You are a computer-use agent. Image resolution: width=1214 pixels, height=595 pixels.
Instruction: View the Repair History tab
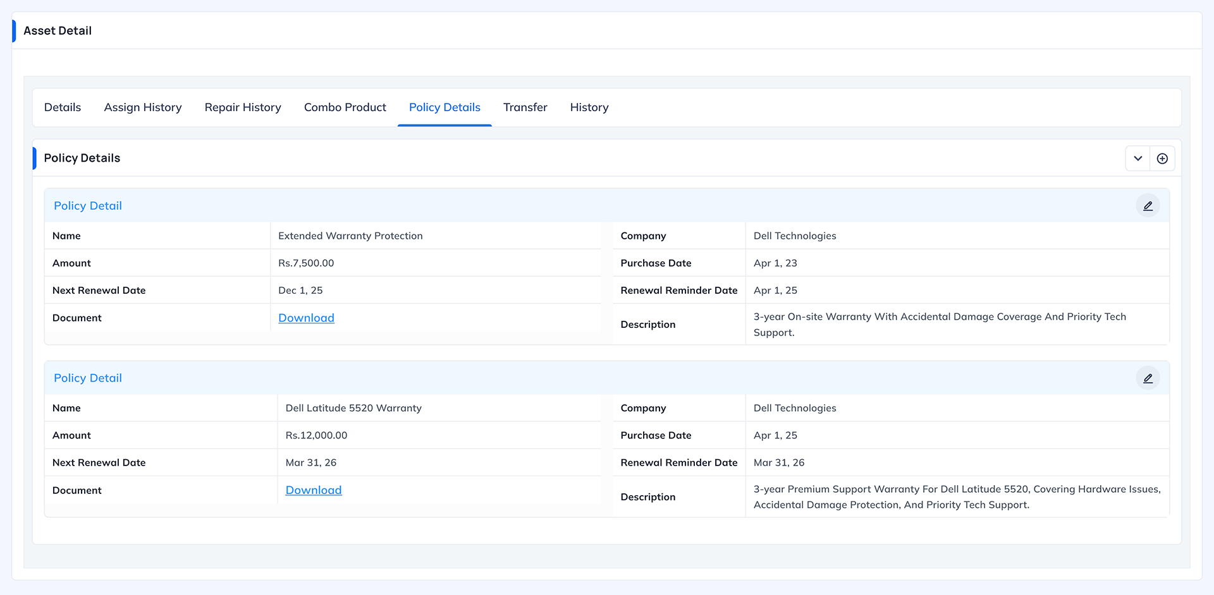243,107
